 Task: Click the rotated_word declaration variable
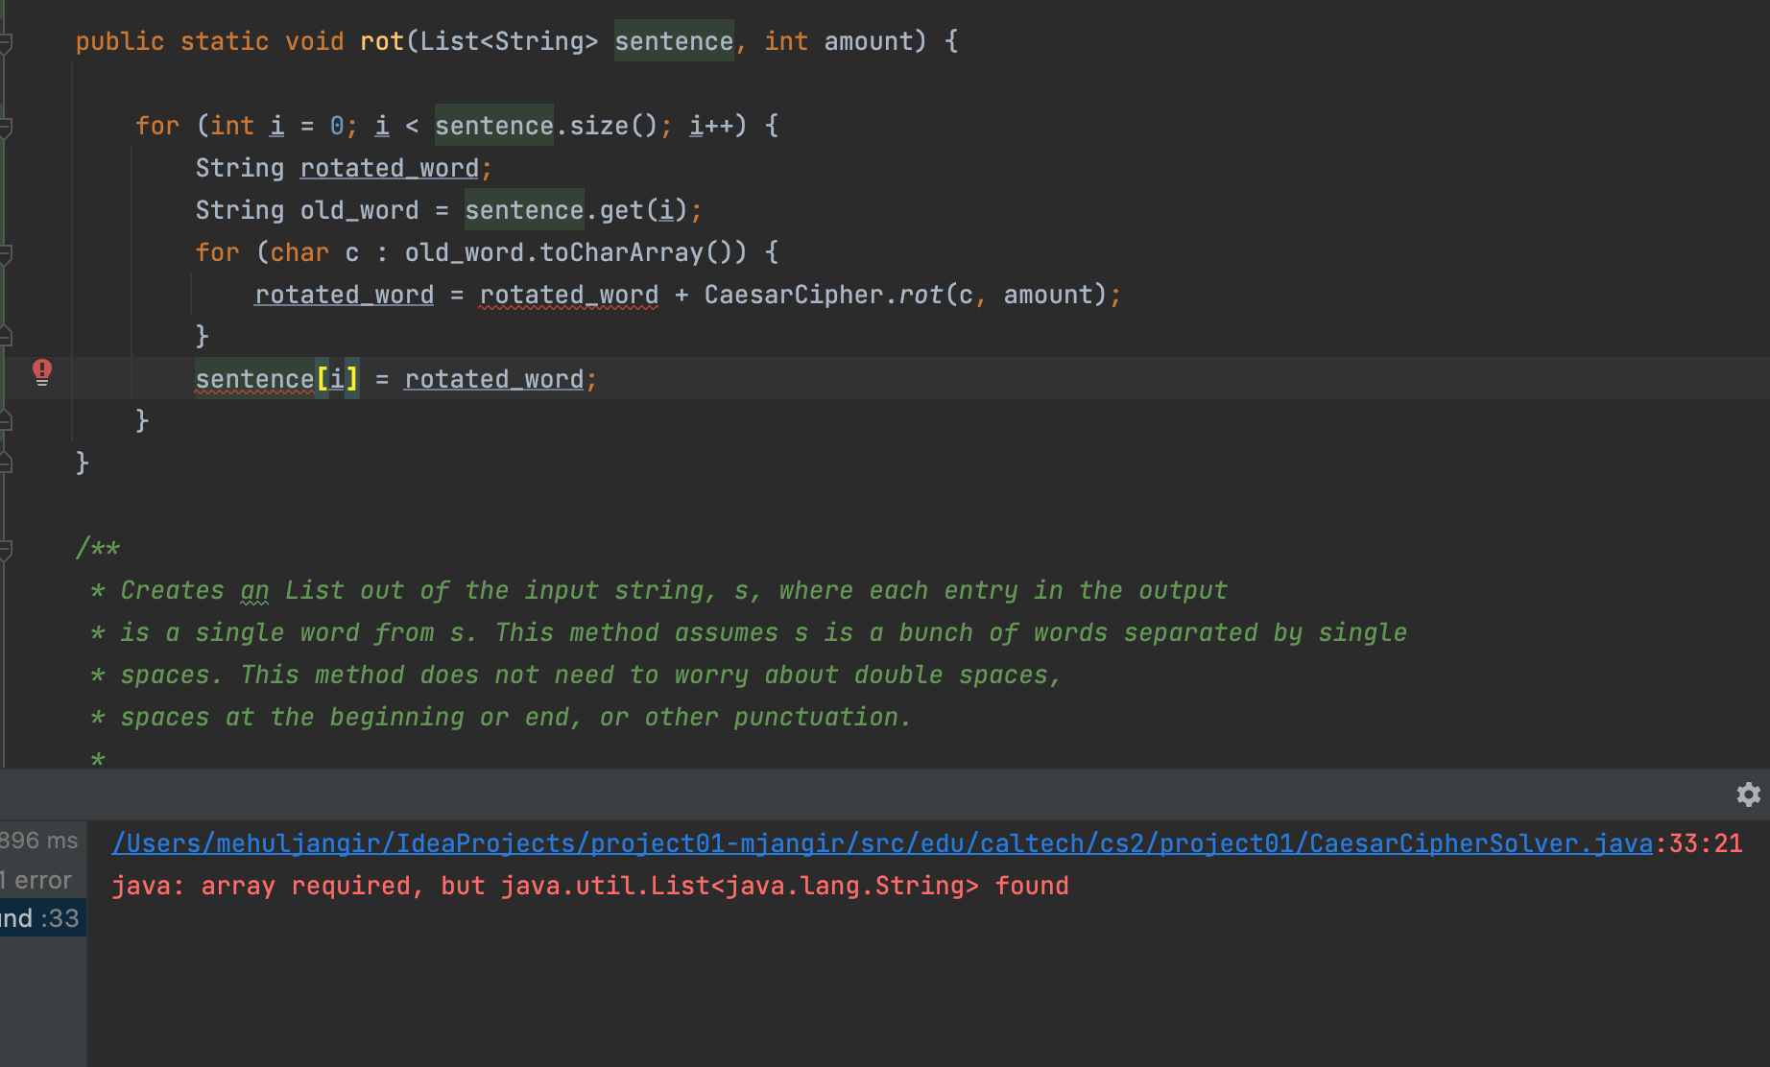[389, 168]
